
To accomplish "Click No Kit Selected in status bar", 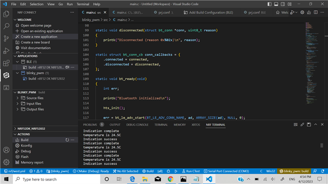I will (x=126, y=171).
